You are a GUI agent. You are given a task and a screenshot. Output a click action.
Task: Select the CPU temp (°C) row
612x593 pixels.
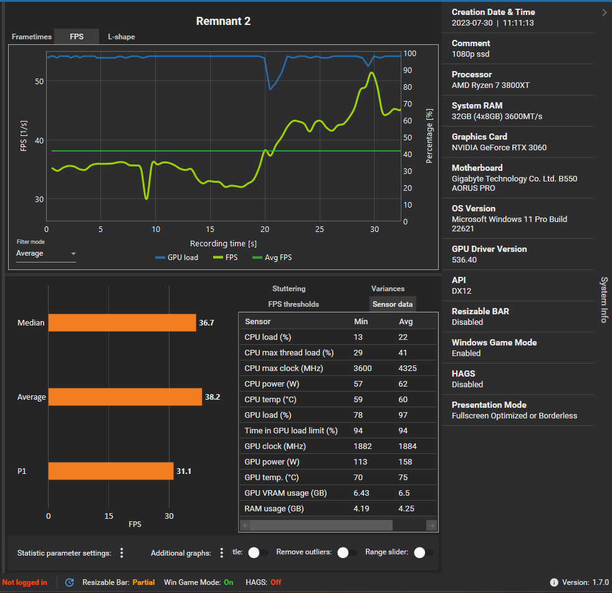click(338, 399)
